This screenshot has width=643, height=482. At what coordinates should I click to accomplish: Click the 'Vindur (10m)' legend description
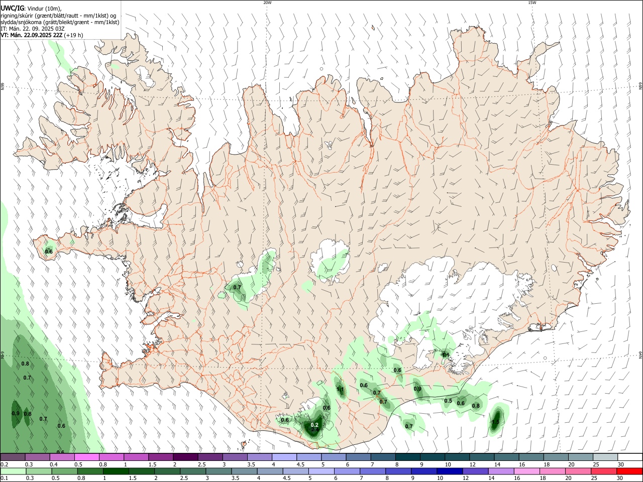pos(45,9)
